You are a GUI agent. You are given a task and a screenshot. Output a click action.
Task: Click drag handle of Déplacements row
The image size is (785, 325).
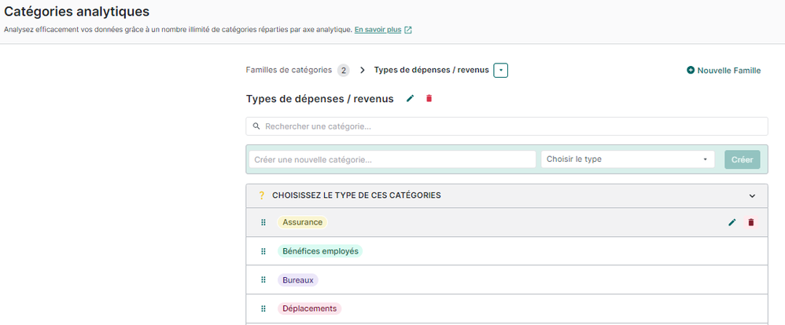pyautogui.click(x=264, y=309)
